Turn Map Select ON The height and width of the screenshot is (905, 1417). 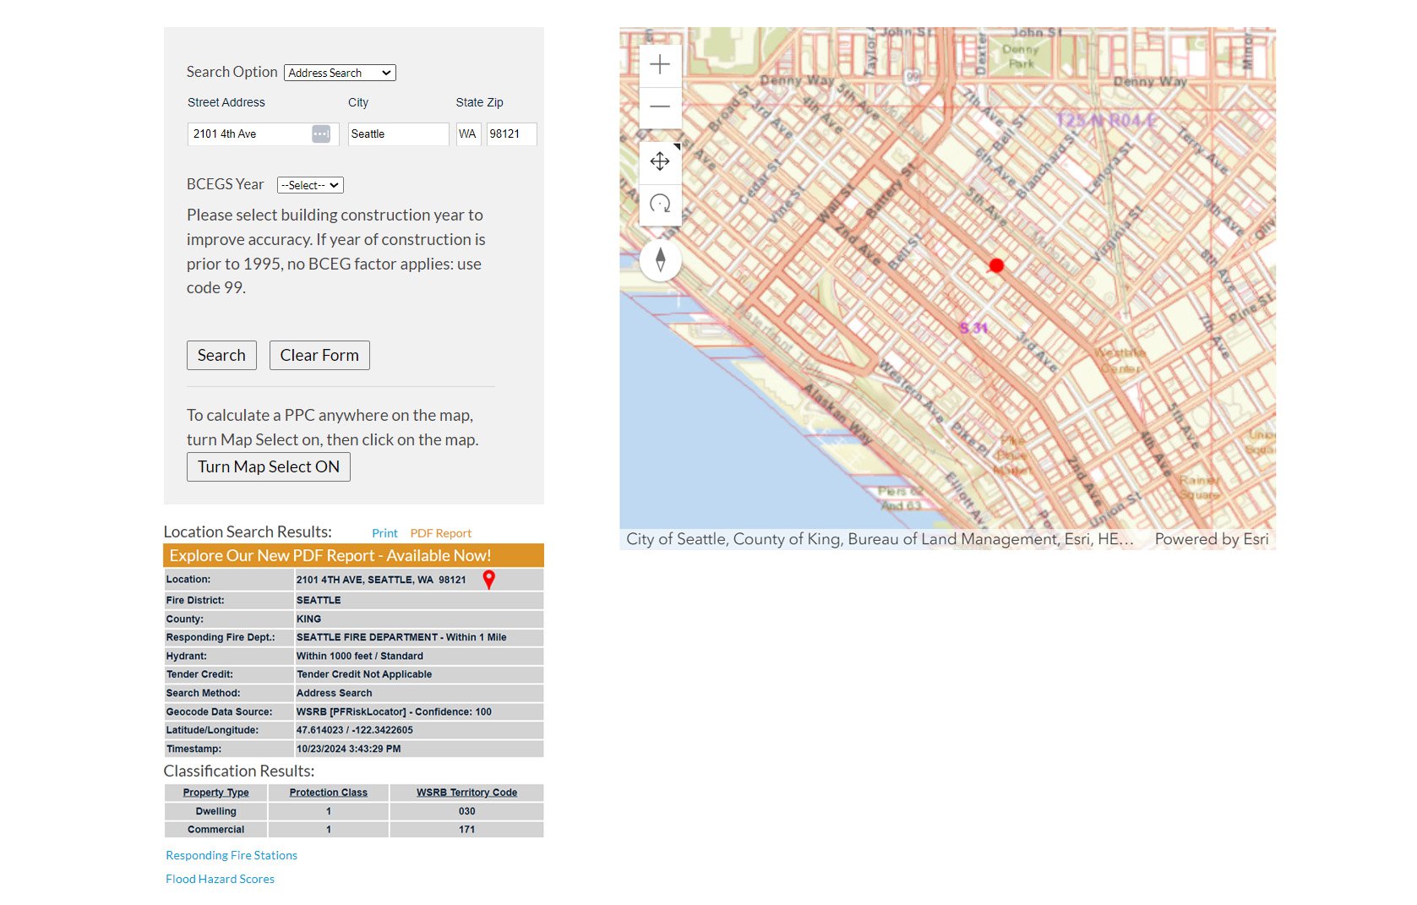tap(268, 467)
